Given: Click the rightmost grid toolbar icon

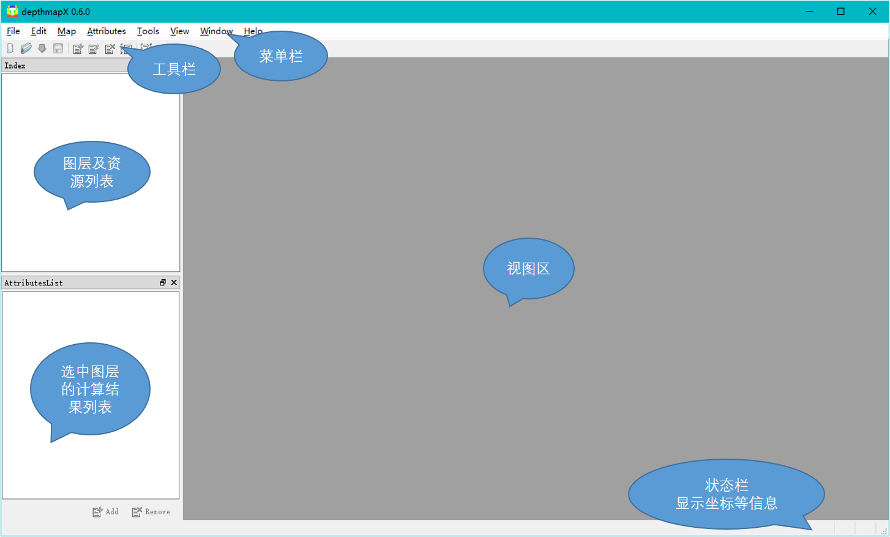Looking at the screenshot, I should pyautogui.click(x=145, y=48).
